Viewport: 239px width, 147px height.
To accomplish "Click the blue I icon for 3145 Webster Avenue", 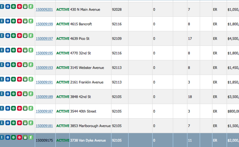I will pos(2,65).
